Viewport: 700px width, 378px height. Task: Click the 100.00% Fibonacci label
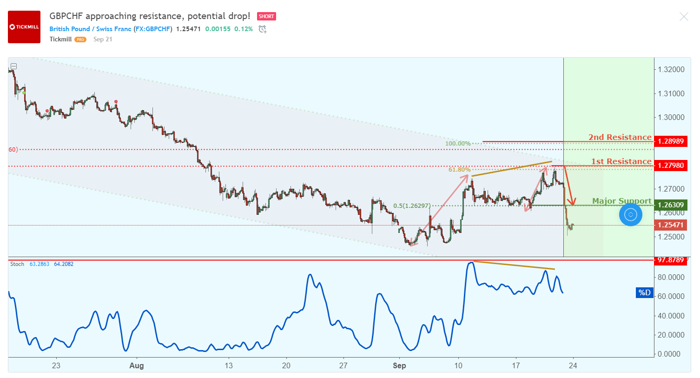pyautogui.click(x=458, y=144)
